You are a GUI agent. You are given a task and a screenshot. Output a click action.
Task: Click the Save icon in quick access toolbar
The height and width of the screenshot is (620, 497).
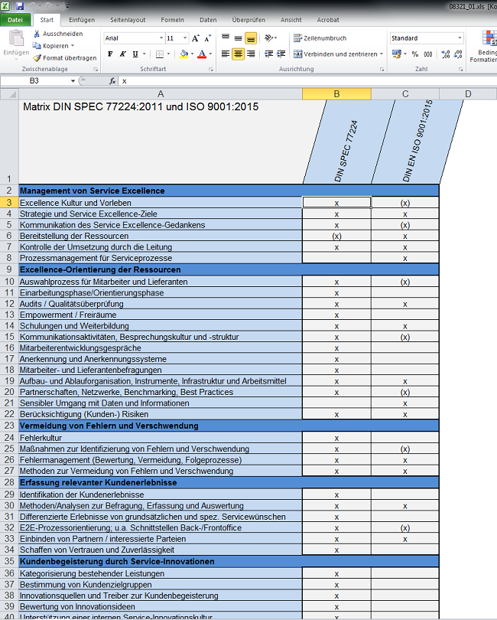click(21, 5)
